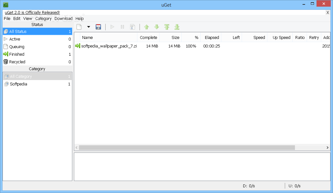Screen dimensions: 333x193
Task: Move download up with green arrow
Action: [147, 27]
